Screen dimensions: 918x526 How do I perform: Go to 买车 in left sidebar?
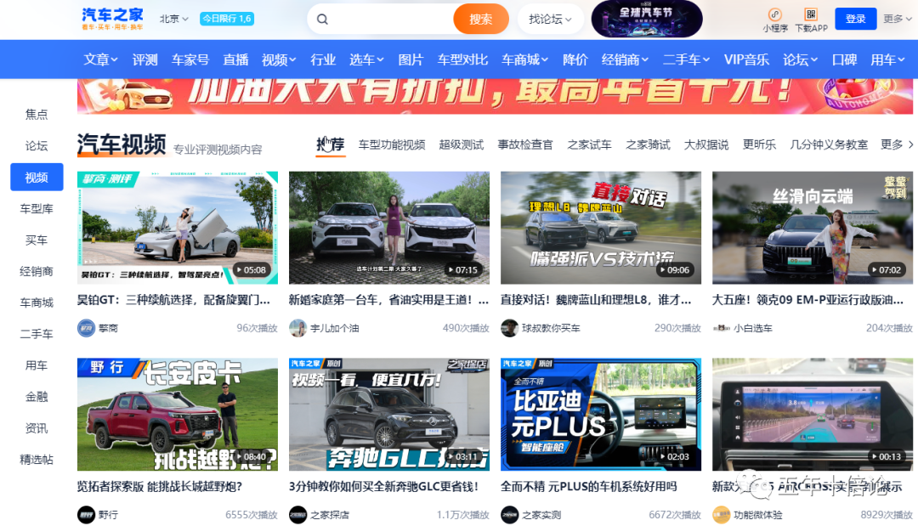[37, 240]
